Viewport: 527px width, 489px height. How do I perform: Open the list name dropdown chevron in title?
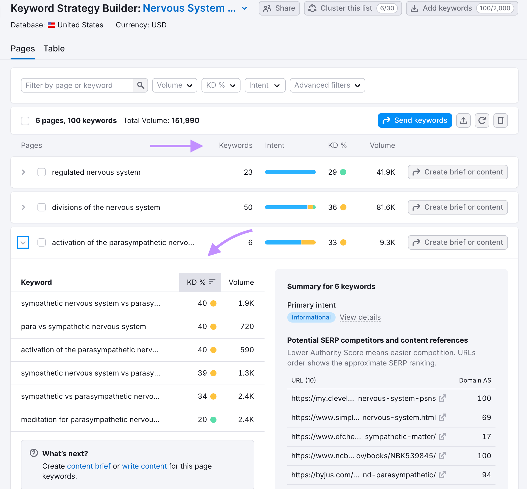coord(245,9)
